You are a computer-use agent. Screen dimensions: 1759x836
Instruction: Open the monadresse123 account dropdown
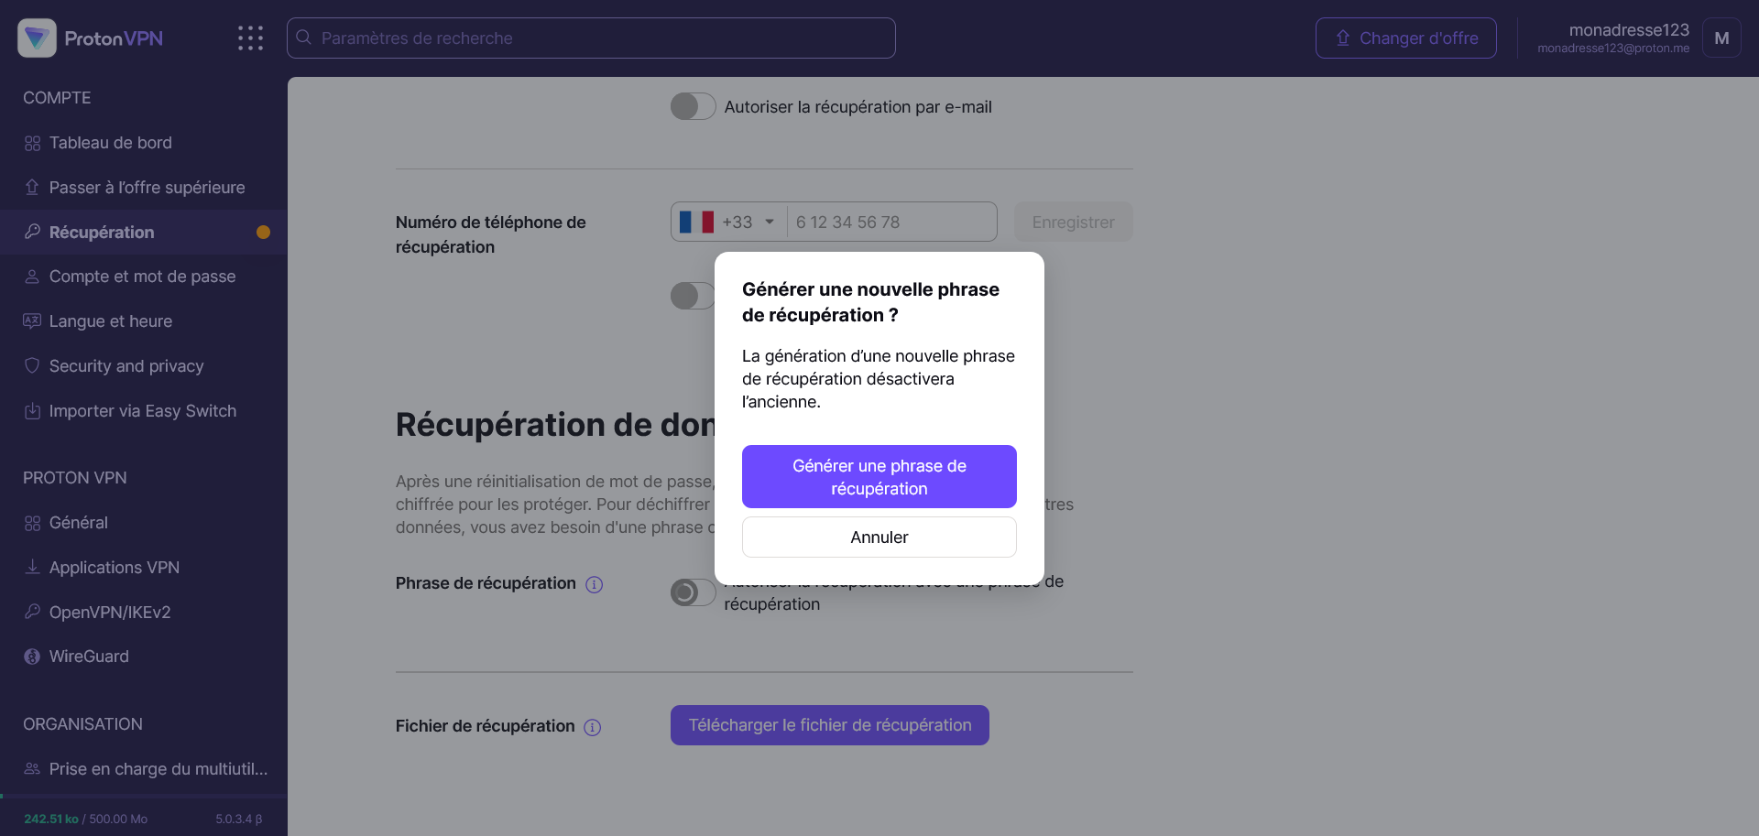[1612, 38]
